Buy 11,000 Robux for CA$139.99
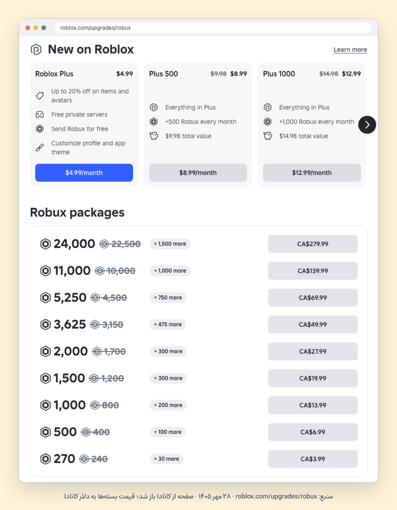The height and width of the screenshot is (510, 397). tap(313, 271)
